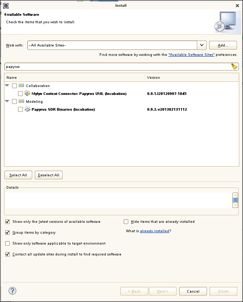This screenshot has height=302, width=243.
Task: Click the Details text area
Action: (118, 200)
